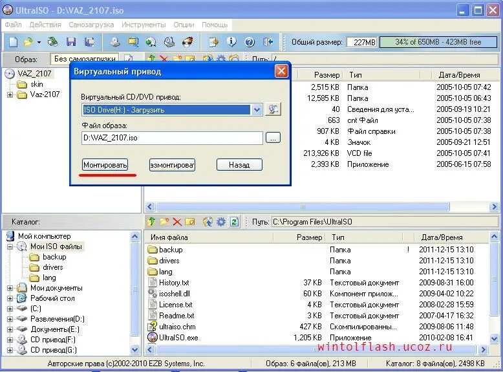The image size is (503, 372).
Task: Click the Help question mark icon
Action: point(250,41)
